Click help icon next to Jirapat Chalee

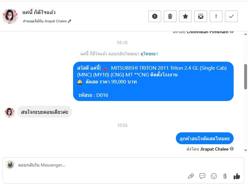[232, 149]
